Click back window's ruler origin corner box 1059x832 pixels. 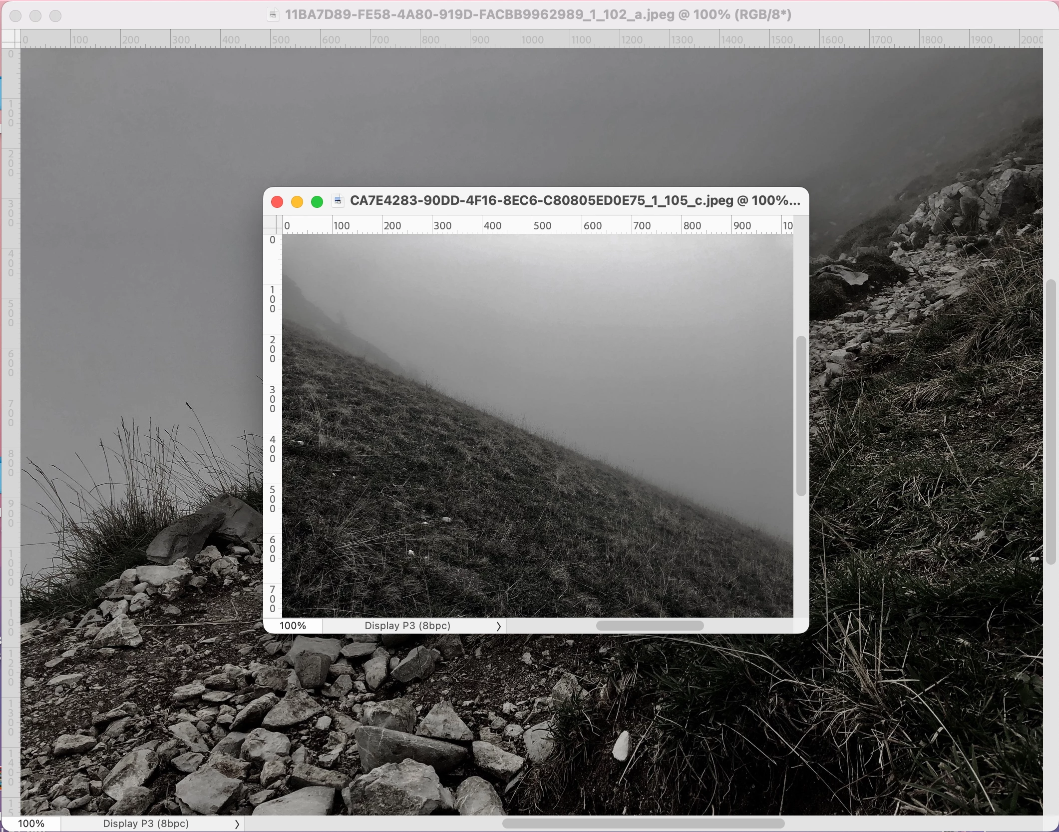pos(10,38)
